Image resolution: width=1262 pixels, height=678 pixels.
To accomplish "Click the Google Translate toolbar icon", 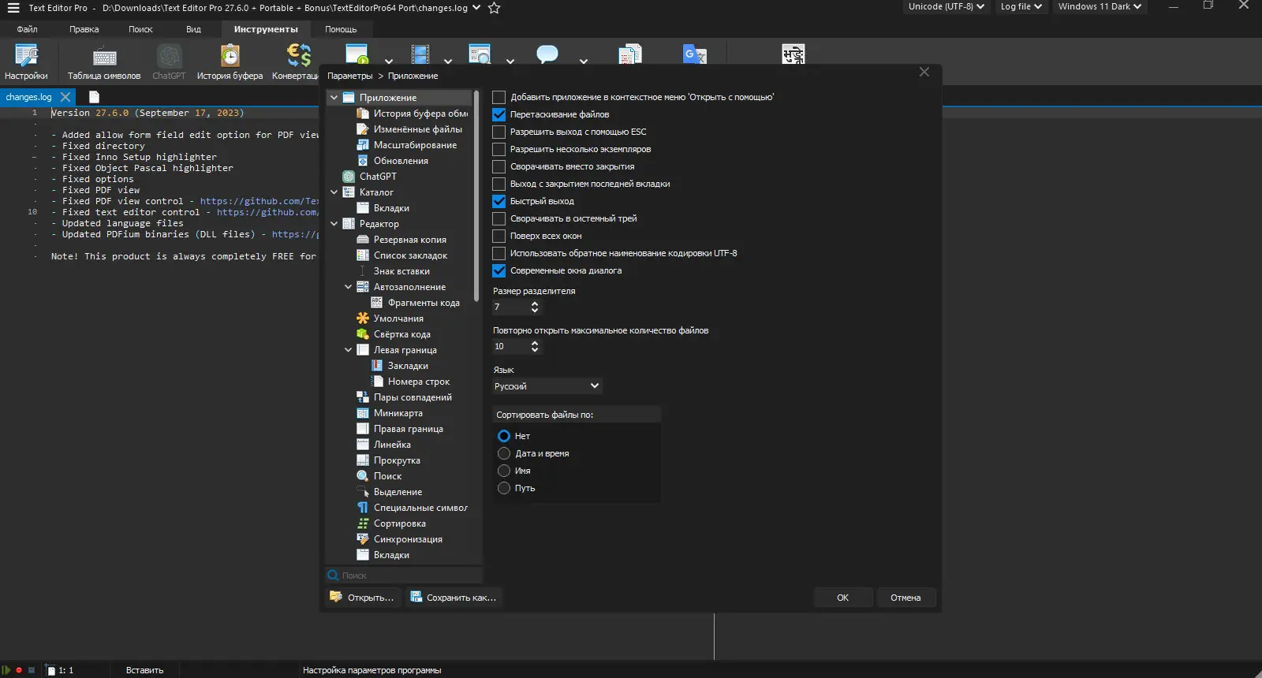I will tap(694, 54).
